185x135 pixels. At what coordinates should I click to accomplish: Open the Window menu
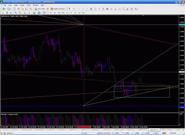[36, 5]
